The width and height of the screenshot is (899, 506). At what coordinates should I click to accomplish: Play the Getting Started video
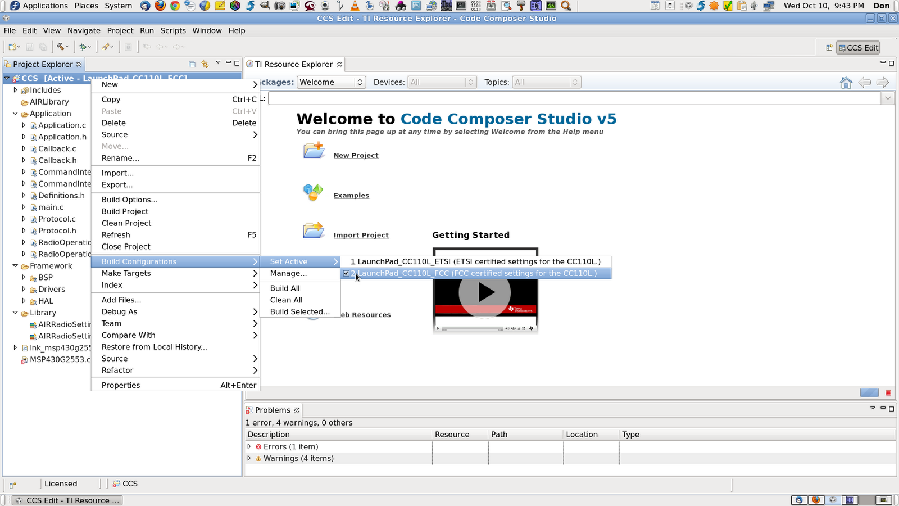(485, 292)
